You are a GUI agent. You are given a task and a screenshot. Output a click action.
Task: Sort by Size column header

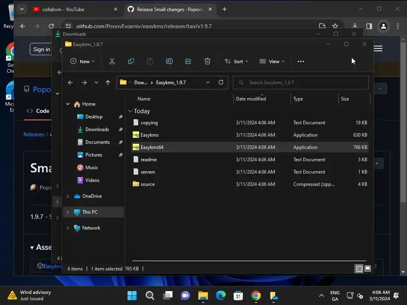coord(345,99)
